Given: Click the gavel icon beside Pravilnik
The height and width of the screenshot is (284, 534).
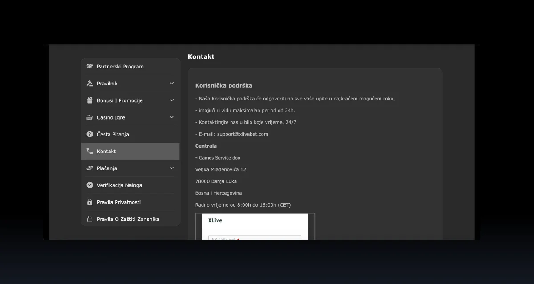Looking at the screenshot, I should (89, 84).
